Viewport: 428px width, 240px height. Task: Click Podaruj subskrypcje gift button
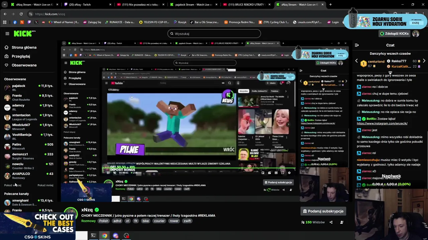[323, 211]
